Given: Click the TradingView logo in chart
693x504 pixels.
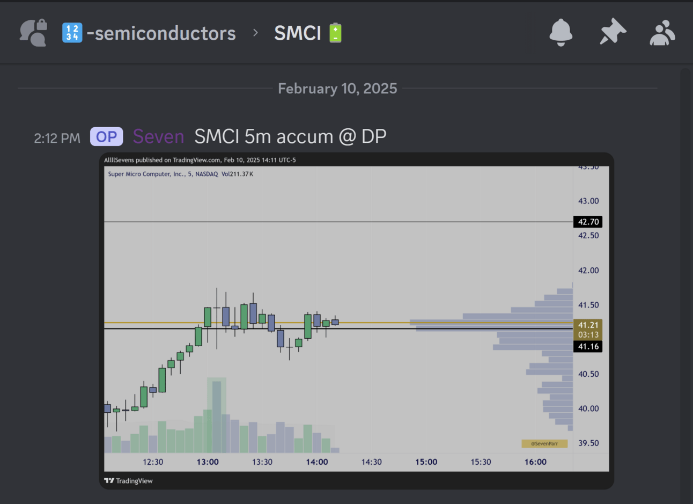Looking at the screenshot, I should (x=128, y=481).
